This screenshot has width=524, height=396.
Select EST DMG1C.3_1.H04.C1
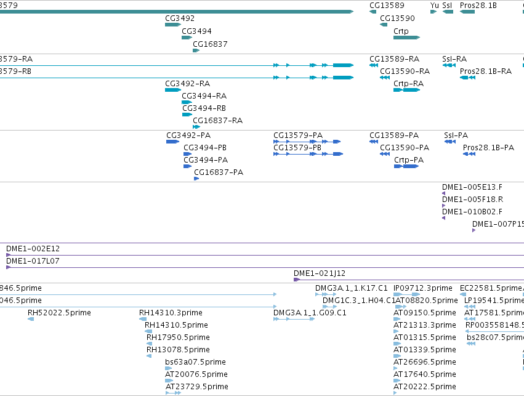click(x=329, y=307)
